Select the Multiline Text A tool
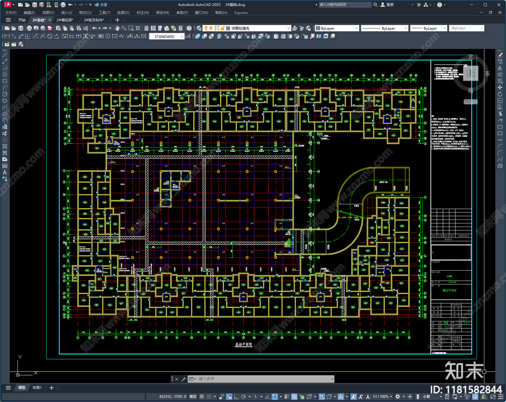 (5, 173)
